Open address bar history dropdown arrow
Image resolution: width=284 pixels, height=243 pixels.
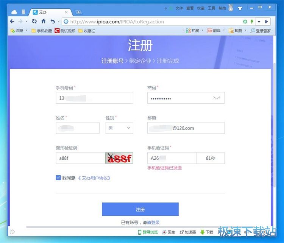[x=259, y=22]
